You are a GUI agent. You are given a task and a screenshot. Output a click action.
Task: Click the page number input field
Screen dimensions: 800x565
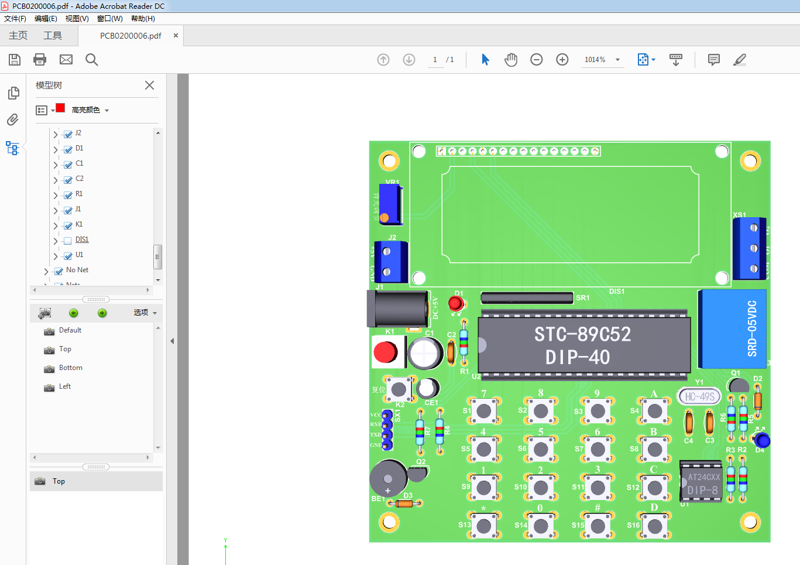point(435,60)
